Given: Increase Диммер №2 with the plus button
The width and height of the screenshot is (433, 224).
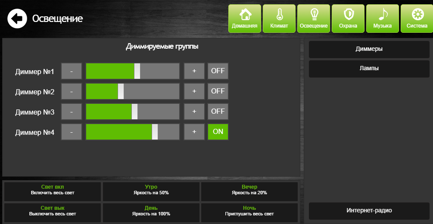Looking at the screenshot, I should coord(194,91).
